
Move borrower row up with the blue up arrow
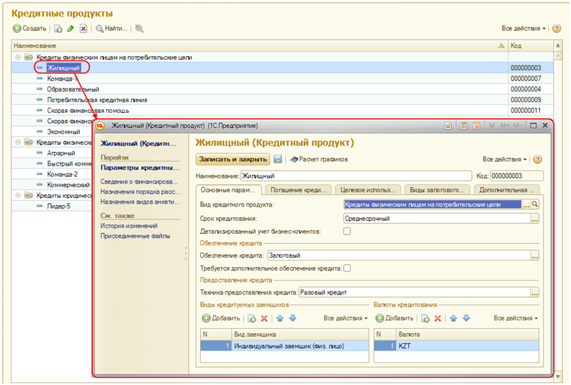(279, 317)
